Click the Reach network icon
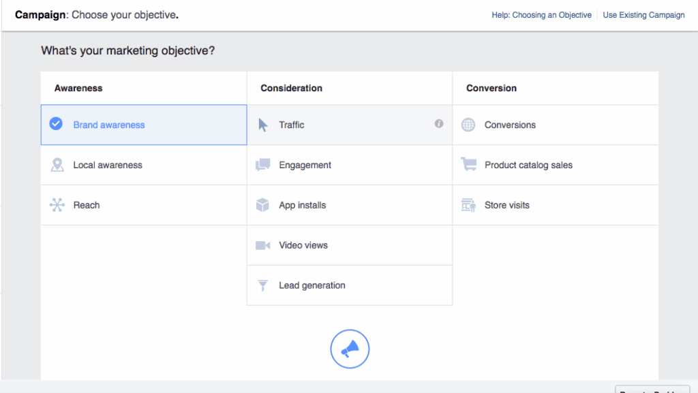Image resolution: width=698 pixels, height=393 pixels. click(57, 205)
